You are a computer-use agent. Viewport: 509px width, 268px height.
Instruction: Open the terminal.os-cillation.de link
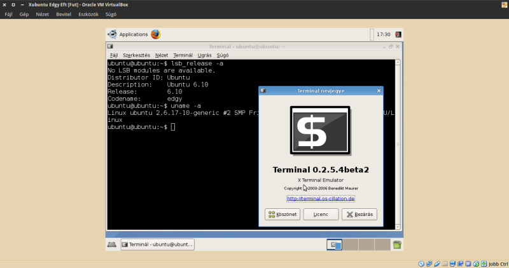click(321, 198)
